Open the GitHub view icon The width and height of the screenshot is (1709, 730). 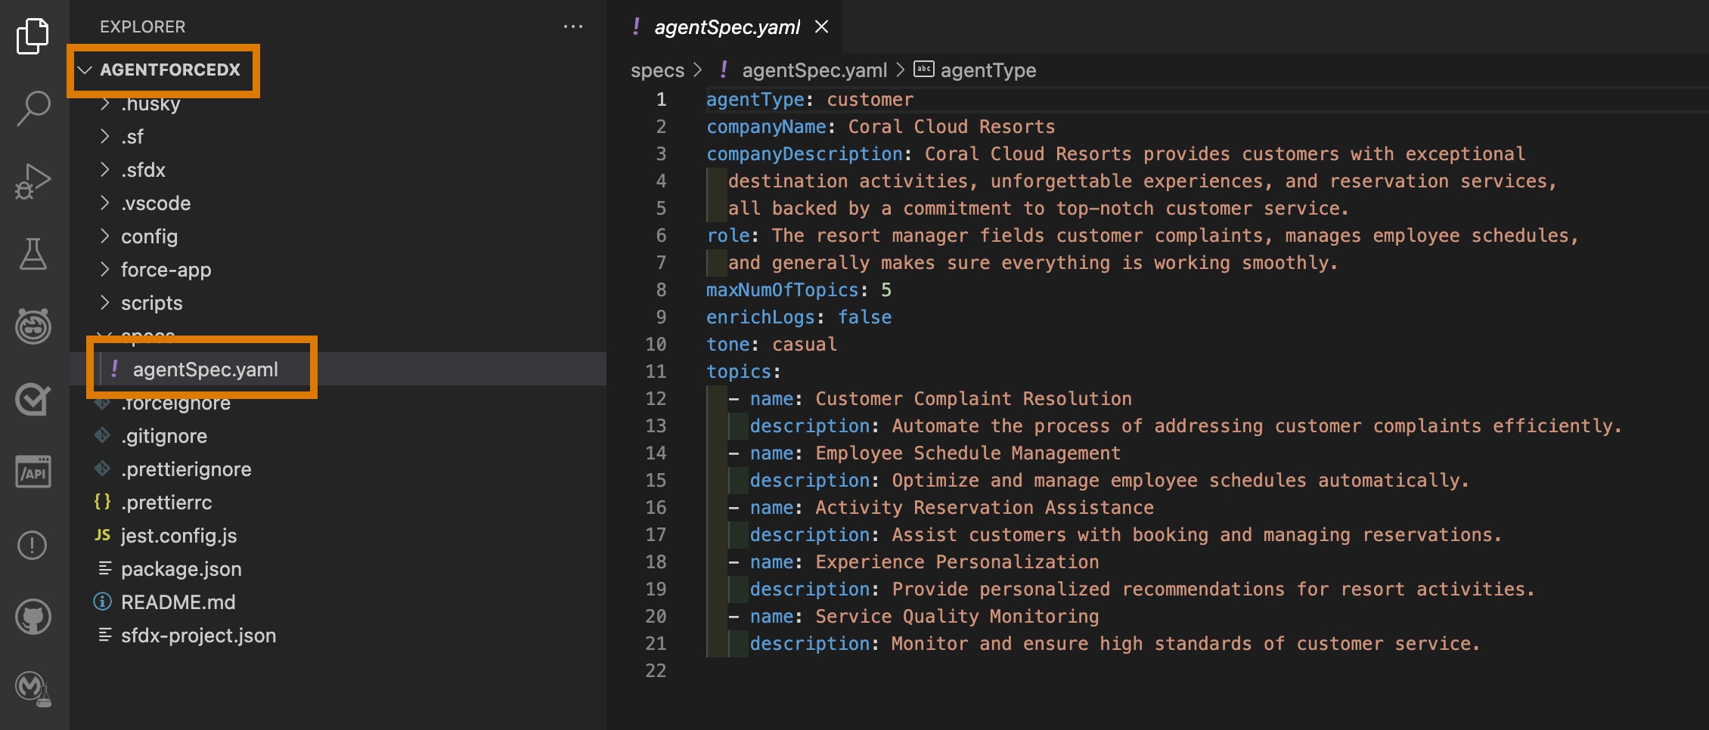coord(33,617)
